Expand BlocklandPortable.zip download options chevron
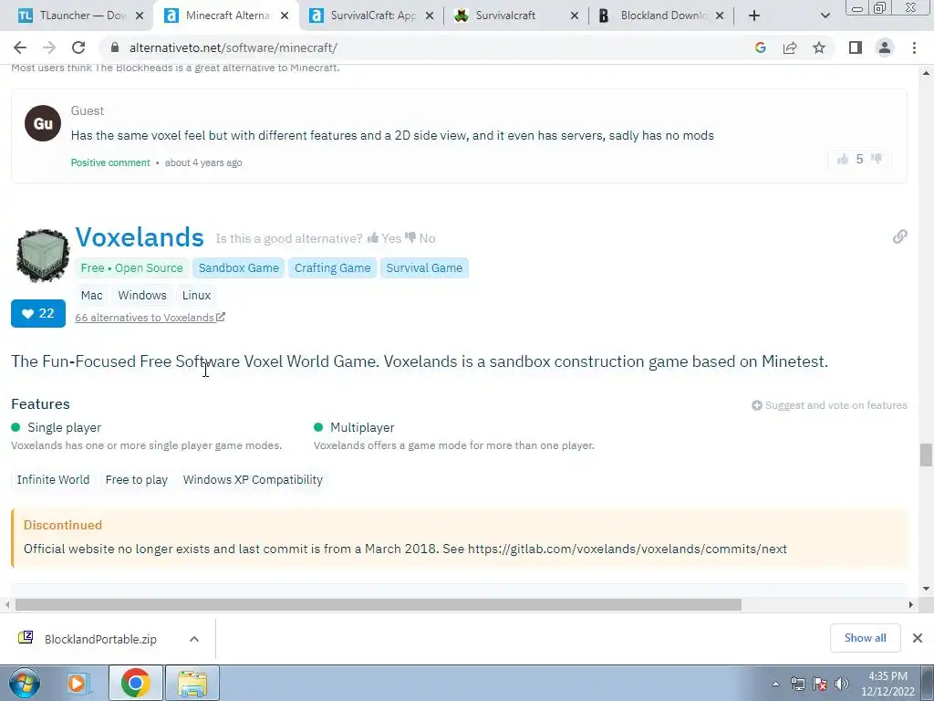The image size is (934, 701). (x=194, y=639)
